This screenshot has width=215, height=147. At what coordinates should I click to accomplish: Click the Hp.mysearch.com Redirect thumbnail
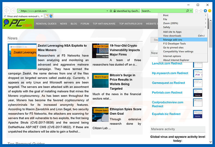point(198,73)
